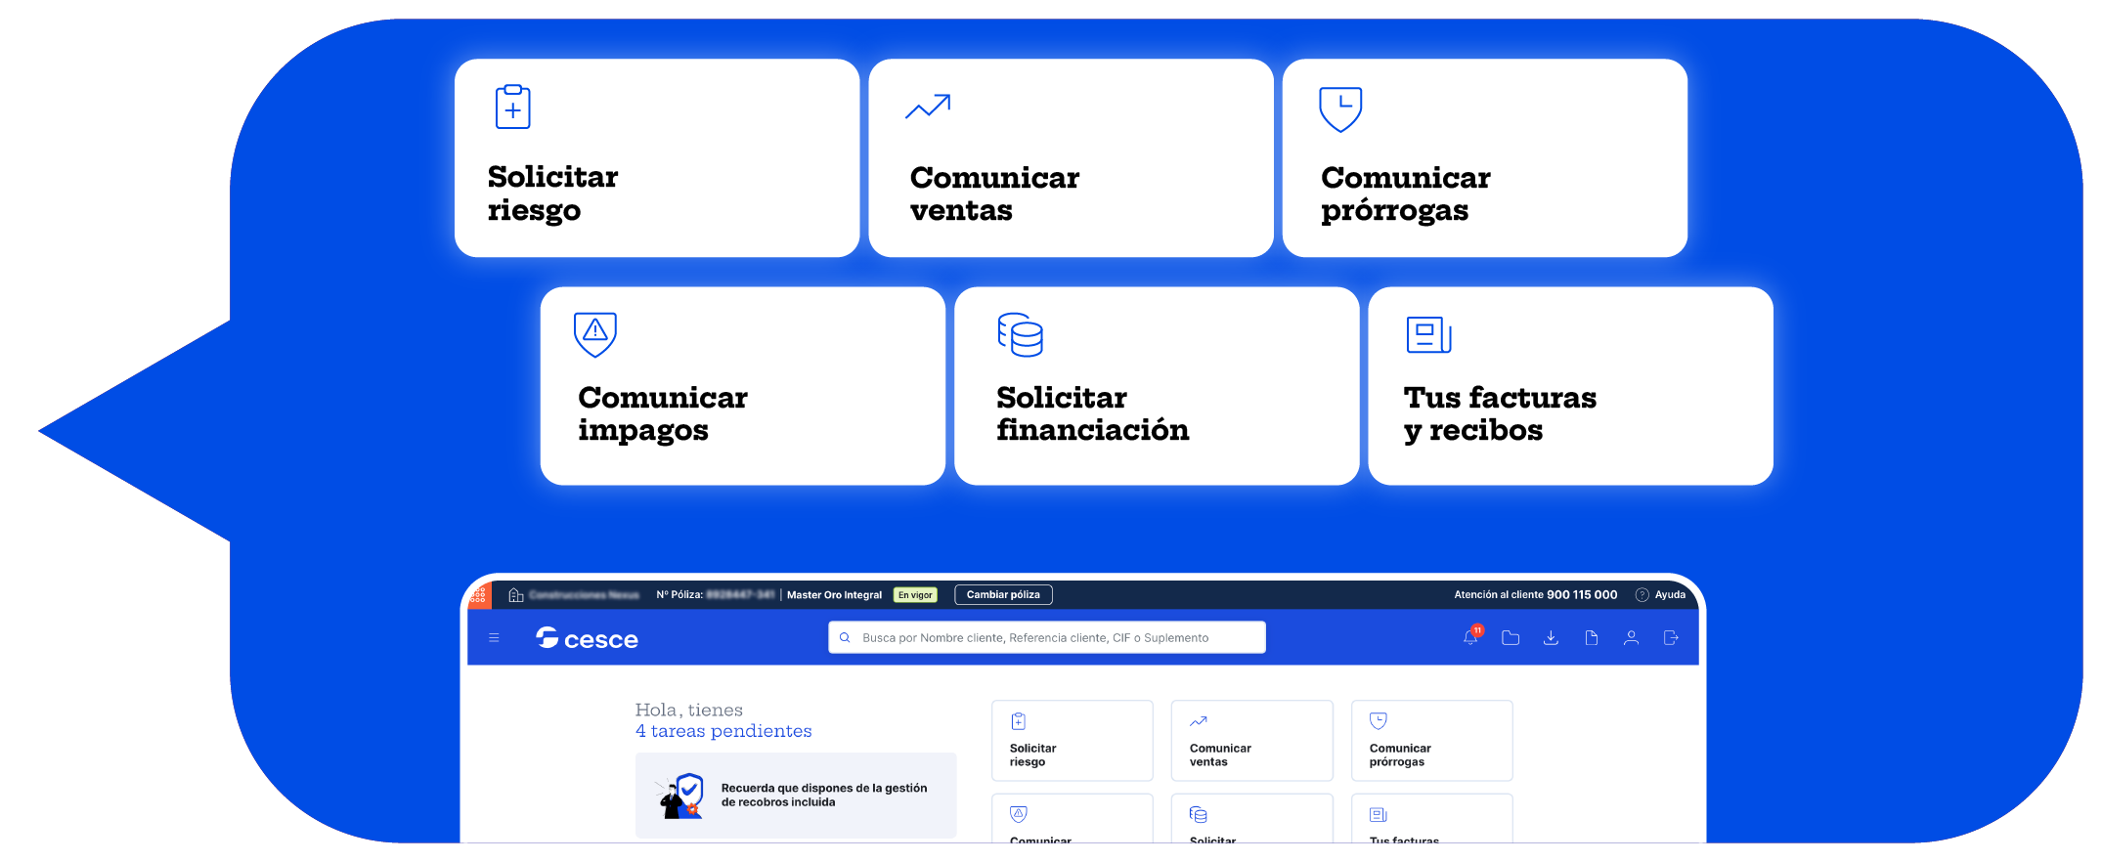
Task: Open the user profile icon
Action: pos(1631,638)
